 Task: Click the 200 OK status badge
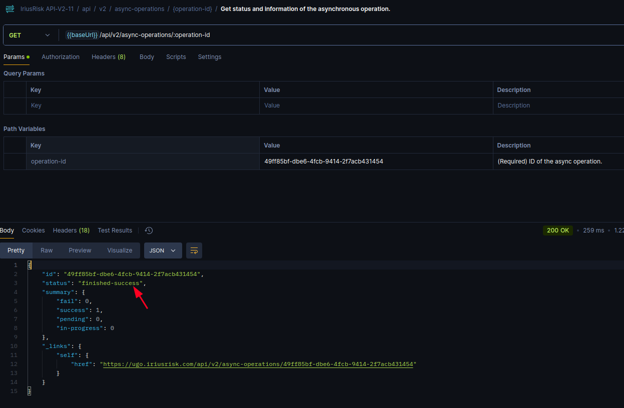point(557,230)
